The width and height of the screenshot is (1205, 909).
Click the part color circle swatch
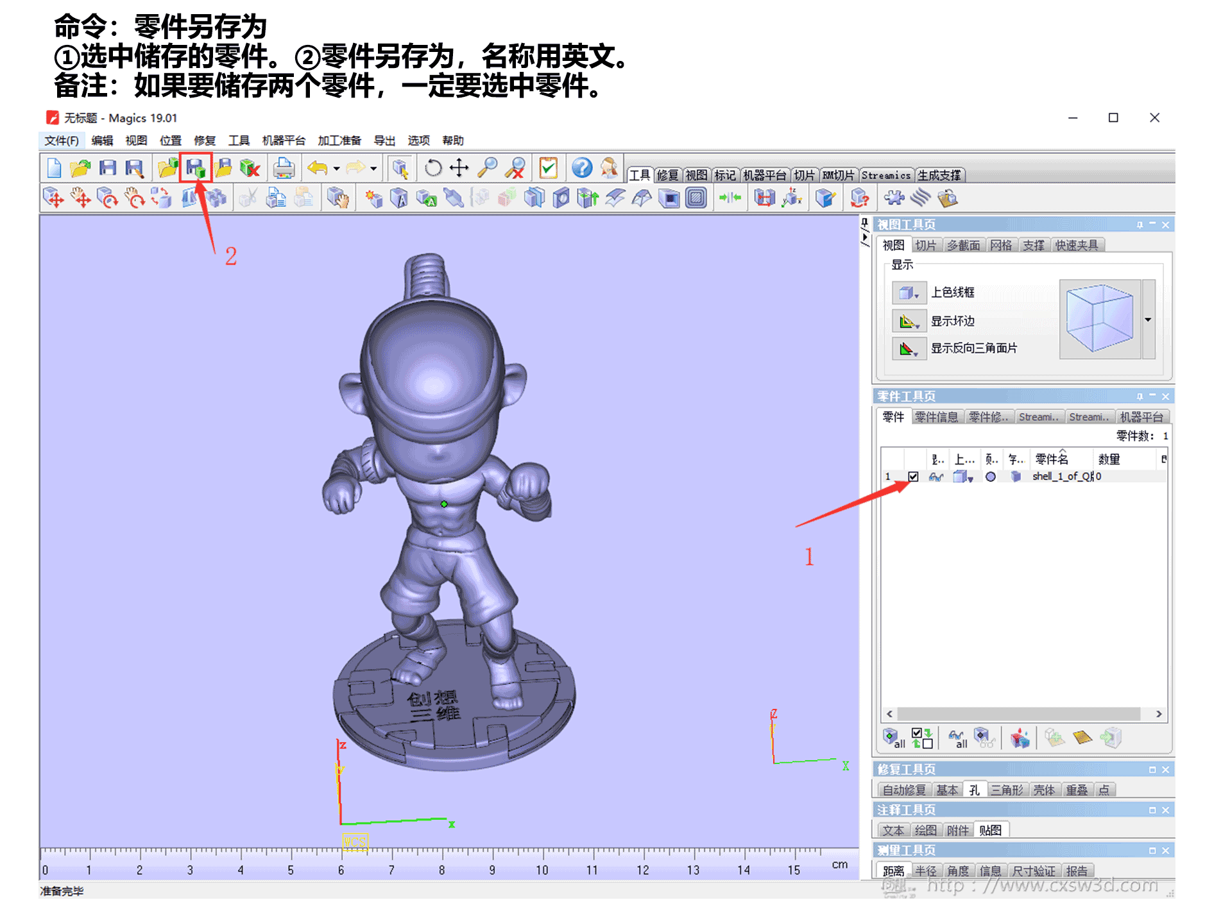pyautogui.click(x=991, y=477)
